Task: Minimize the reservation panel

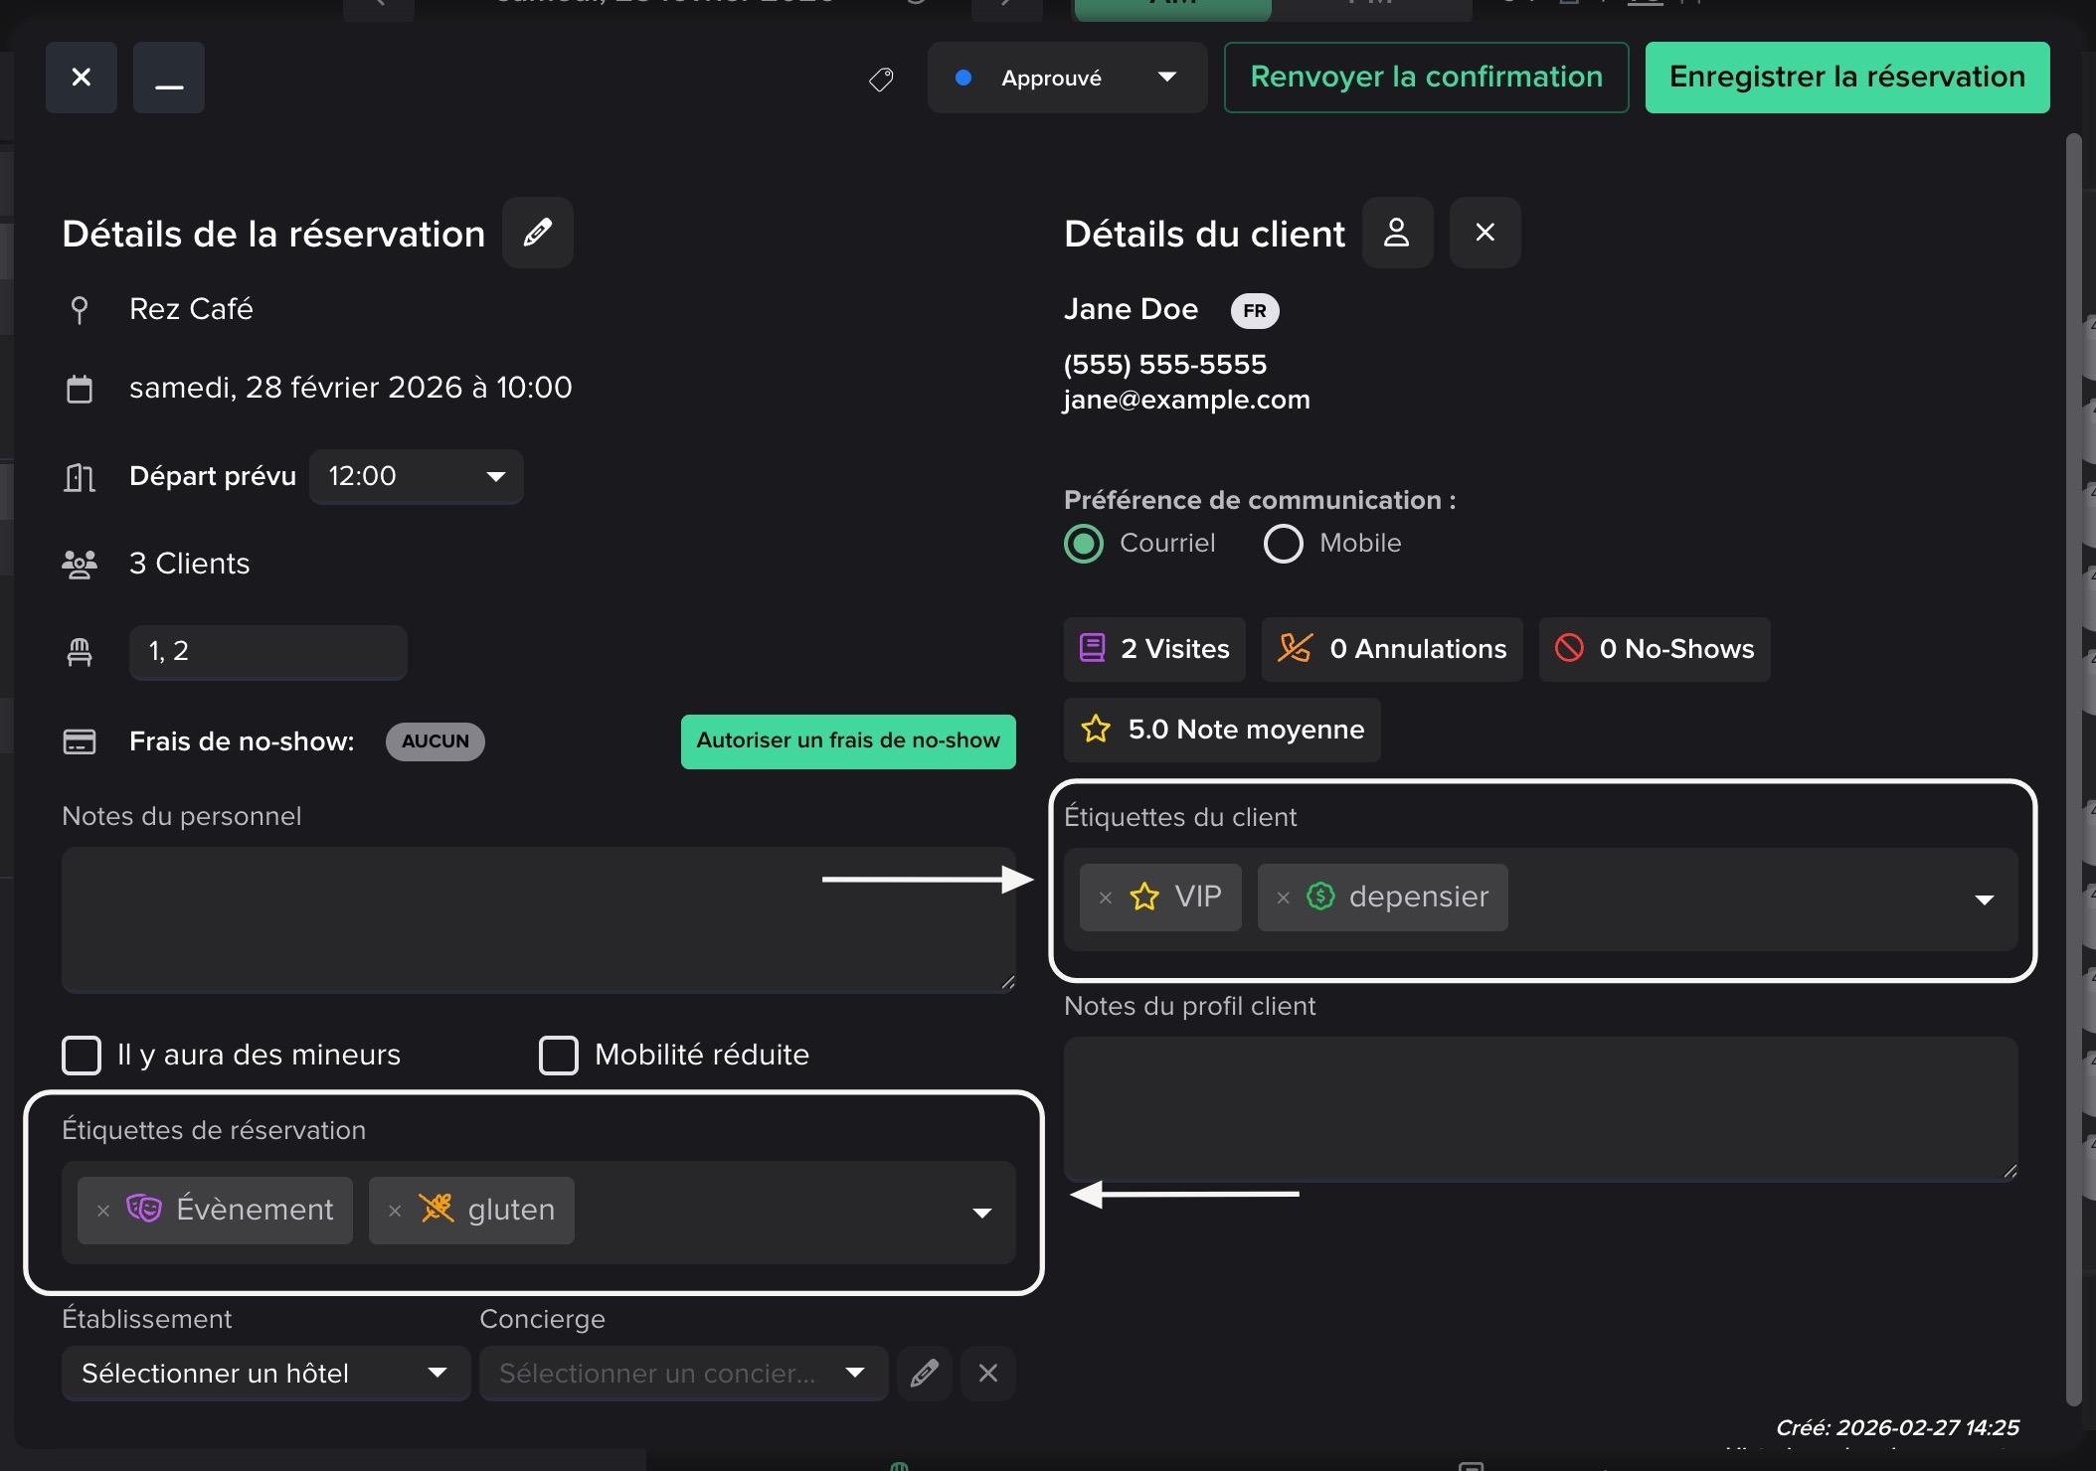Action: click(169, 78)
